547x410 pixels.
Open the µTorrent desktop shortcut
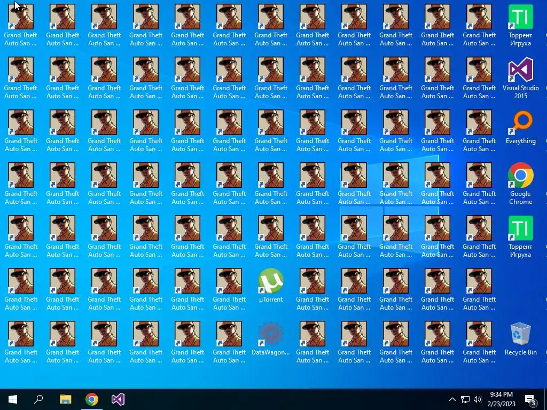[271, 285]
